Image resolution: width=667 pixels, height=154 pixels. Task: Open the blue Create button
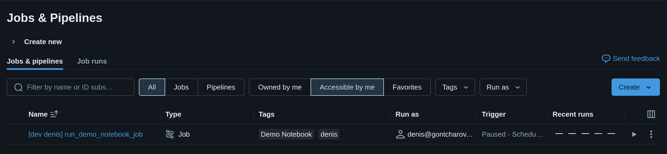point(635,87)
